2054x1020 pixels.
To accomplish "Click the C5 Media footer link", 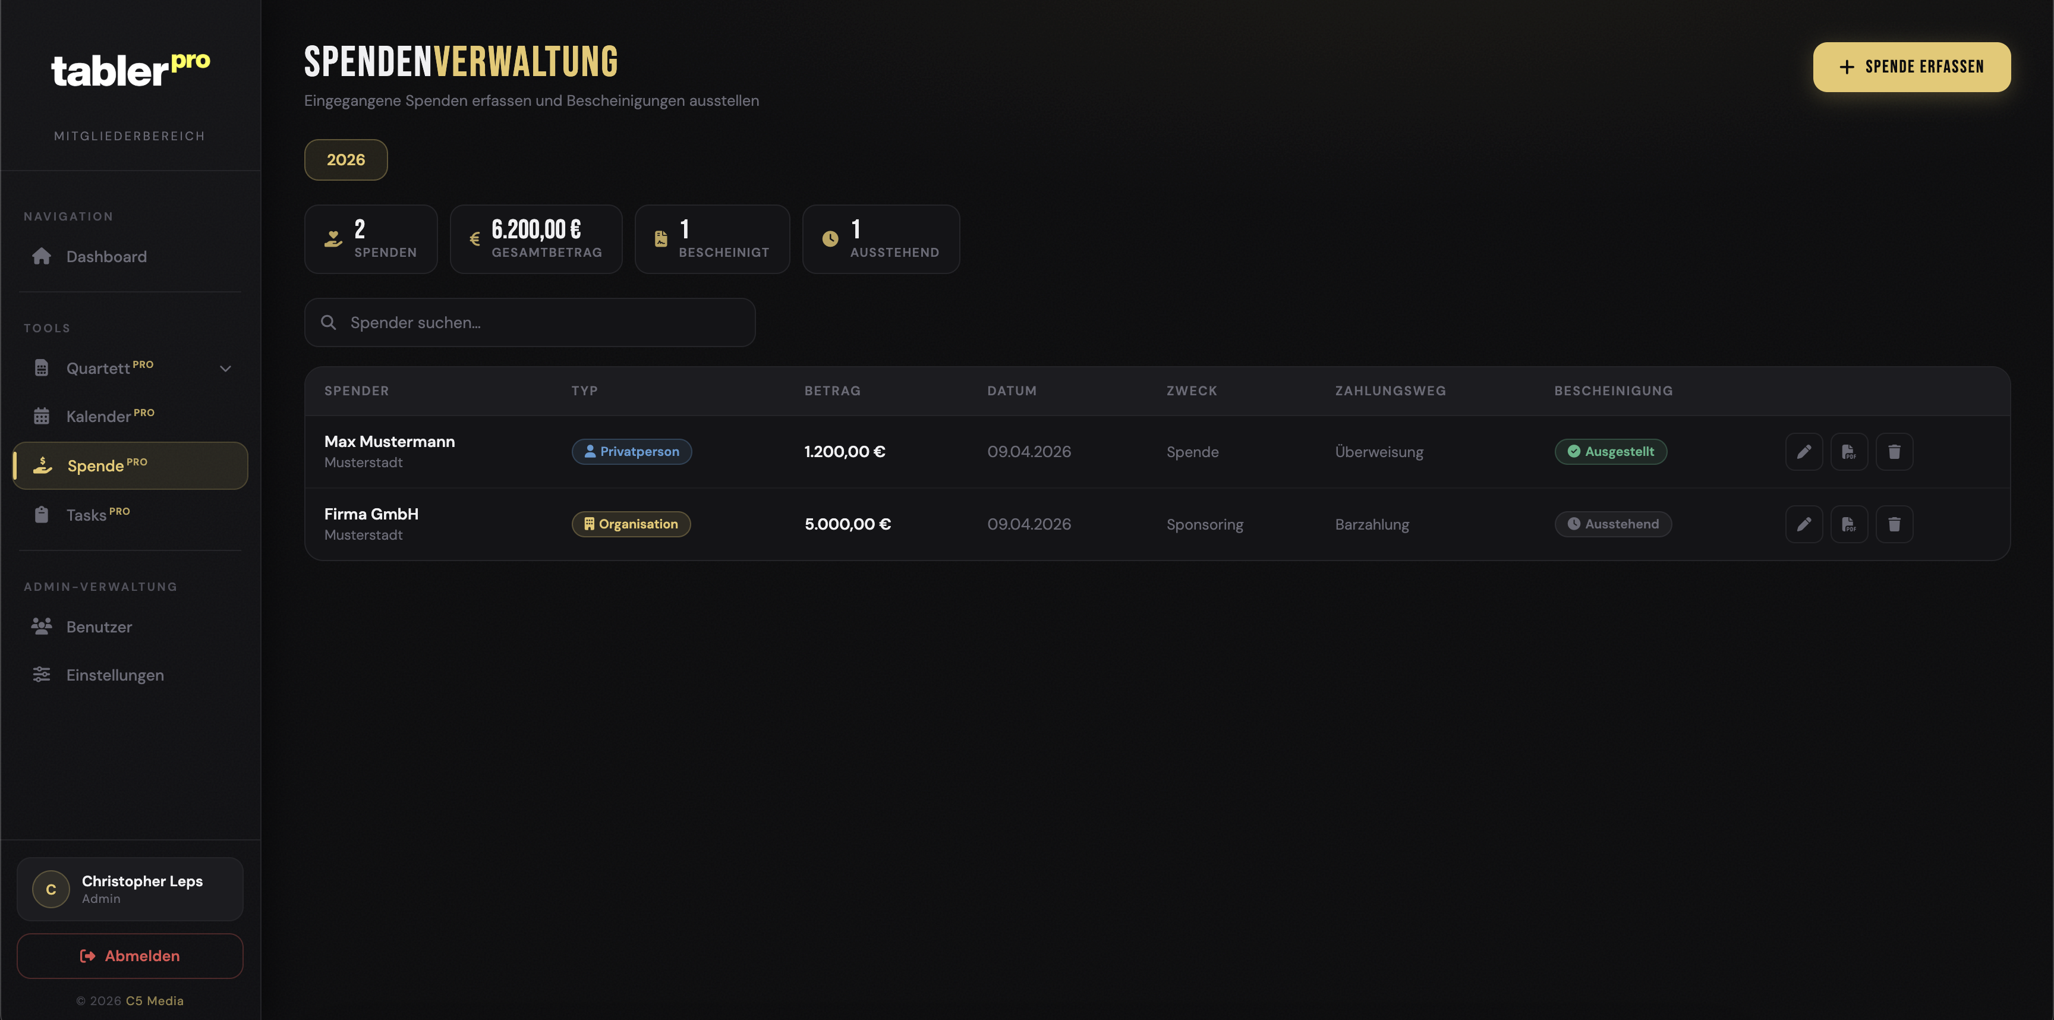I will pos(154,1000).
